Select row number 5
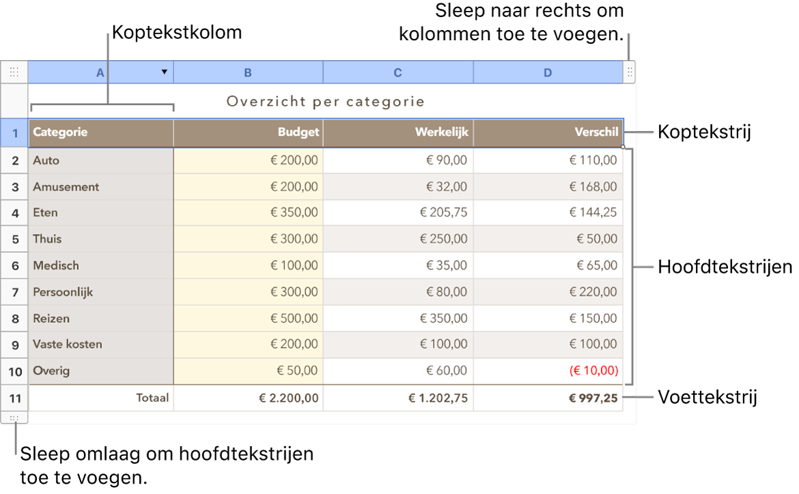Image resolution: width=799 pixels, height=494 pixels. click(x=14, y=239)
